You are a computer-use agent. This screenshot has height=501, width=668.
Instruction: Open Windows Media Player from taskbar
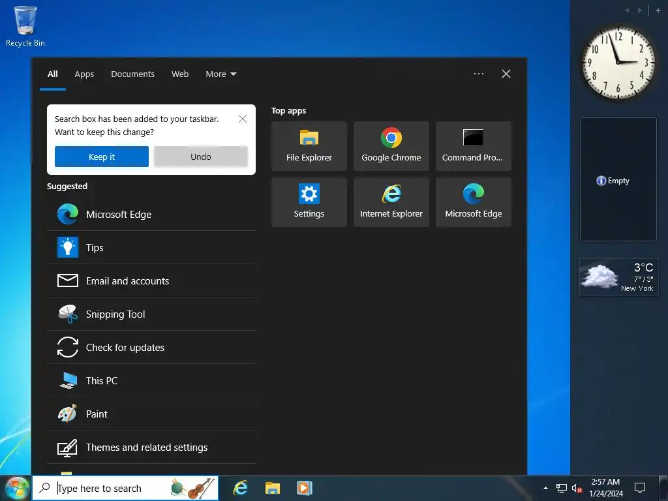click(x=304, y=488)
